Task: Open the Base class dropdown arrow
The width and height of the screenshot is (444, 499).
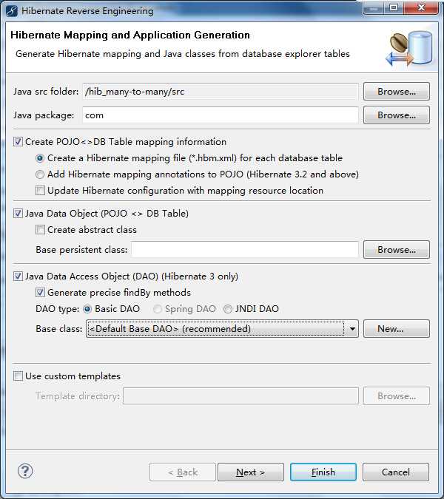Action: pos(352,329)
